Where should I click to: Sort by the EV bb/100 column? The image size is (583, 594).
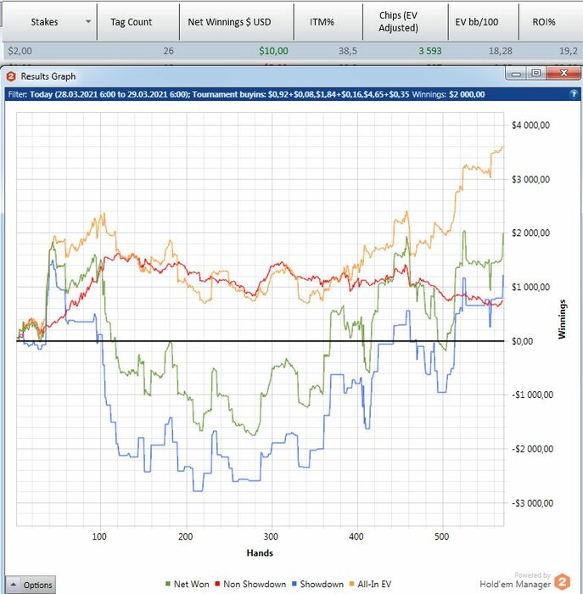(x=477, y=22)
